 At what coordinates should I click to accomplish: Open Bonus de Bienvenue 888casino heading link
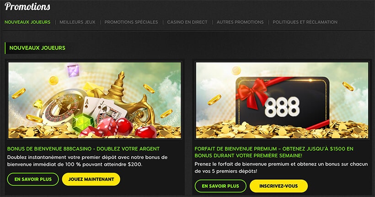(83, 149)
